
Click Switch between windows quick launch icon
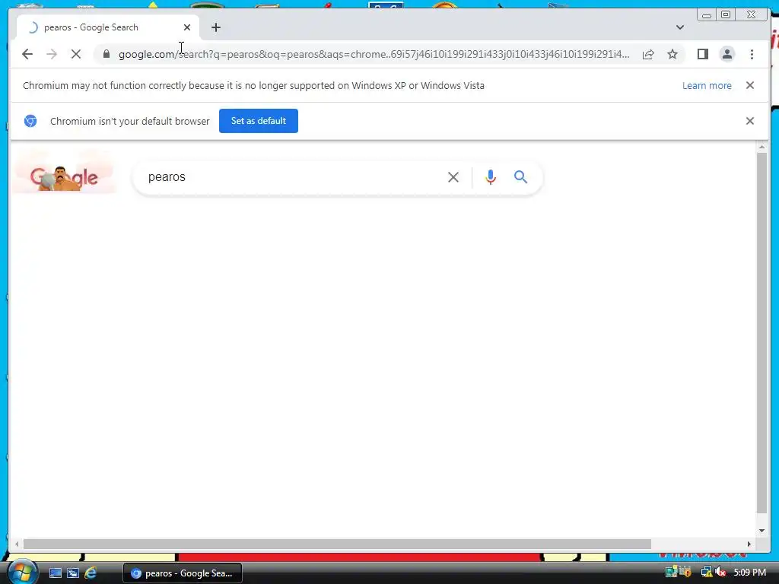(73, 573)
